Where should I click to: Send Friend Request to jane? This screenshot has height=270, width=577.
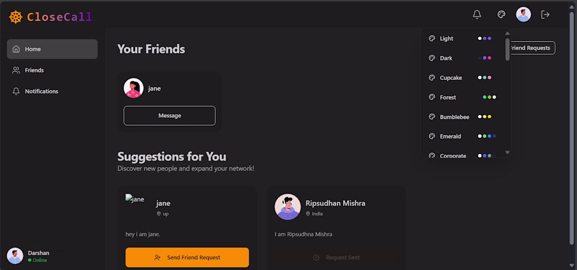(187, 257)
